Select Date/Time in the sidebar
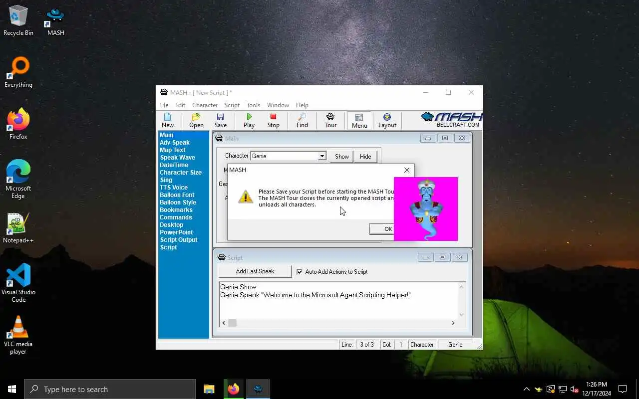Viewport: 639px width, 399px height. tap(174, 165)
